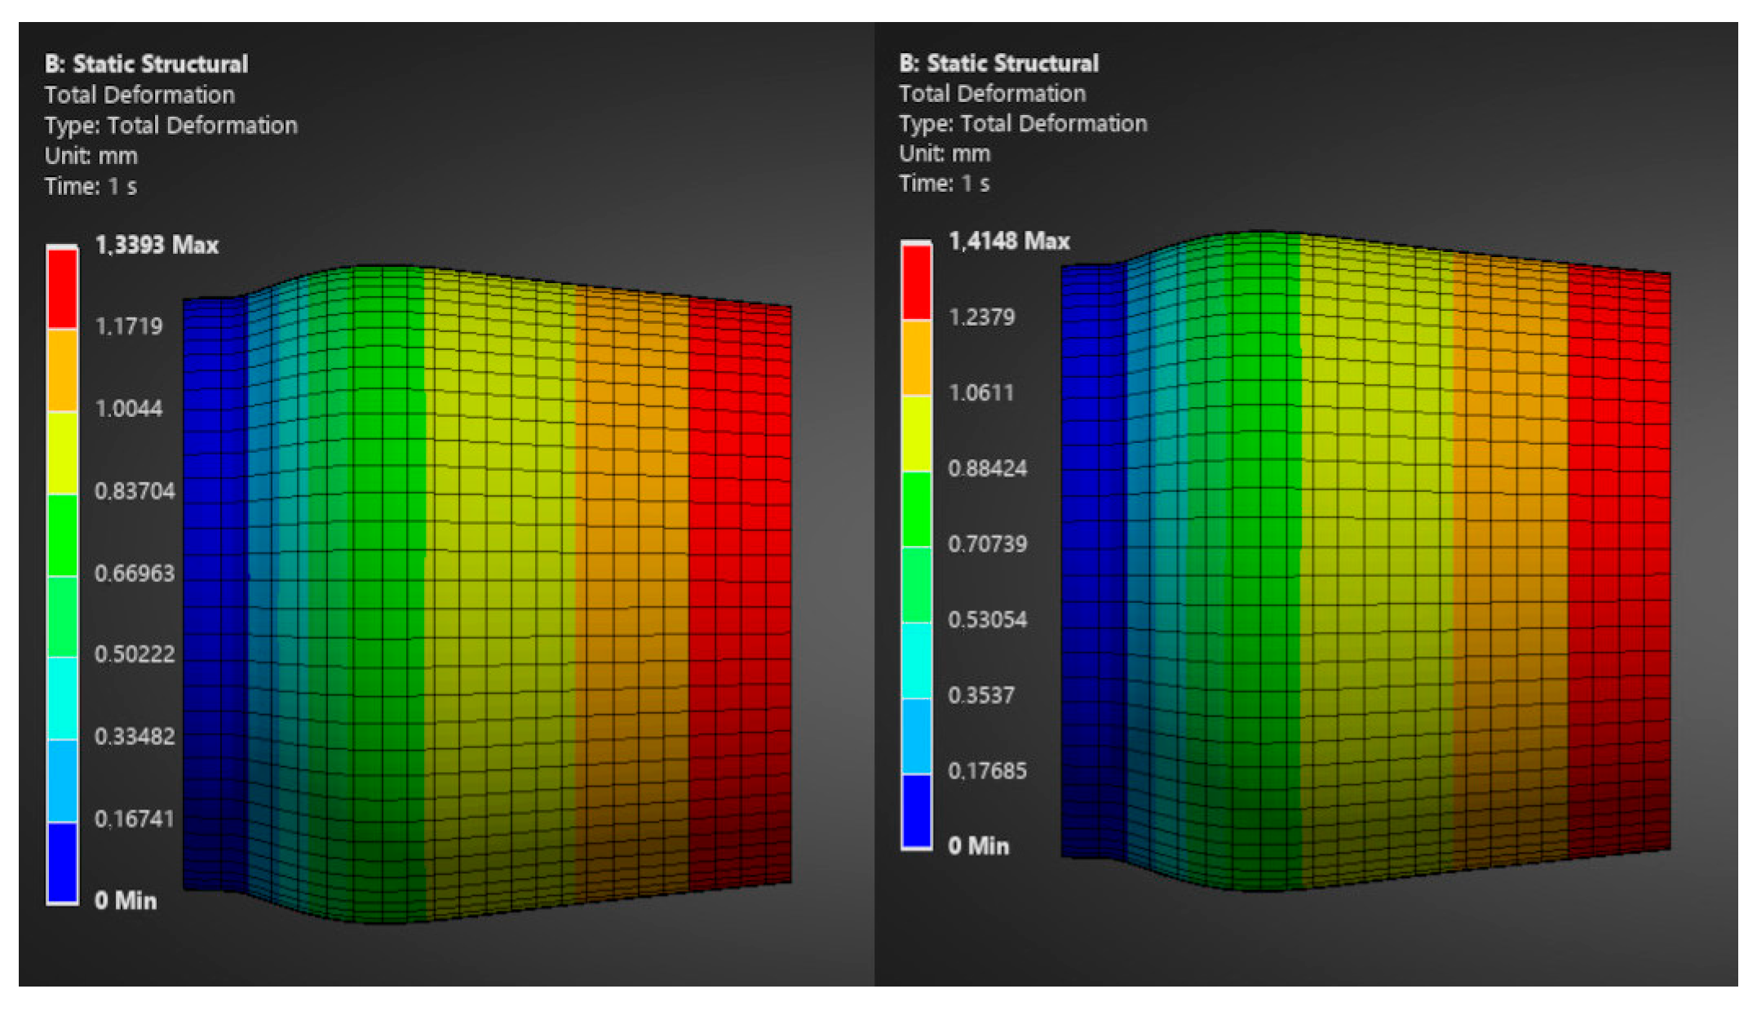Click the orange band below 1.1719 in the legend

tap(62, 370)
